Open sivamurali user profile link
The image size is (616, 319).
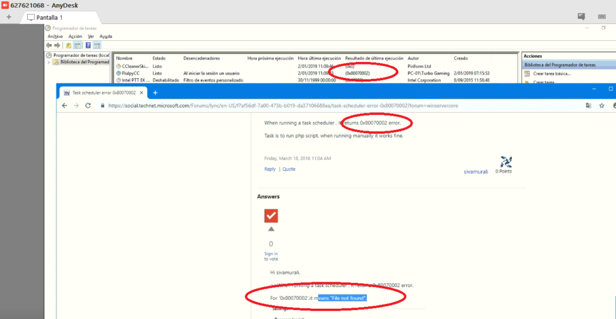click(x=476, y=172)
